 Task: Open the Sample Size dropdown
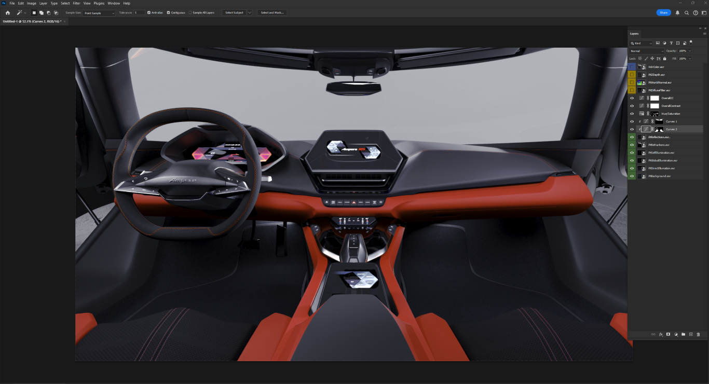[x=99, y=12]
